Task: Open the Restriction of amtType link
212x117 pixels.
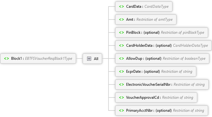Action: pos(154,19)
